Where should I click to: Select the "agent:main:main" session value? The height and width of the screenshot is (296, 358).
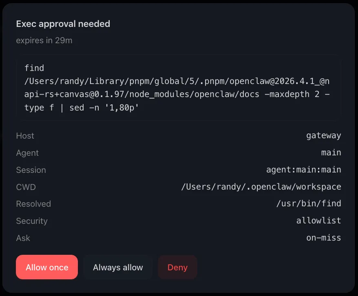point(303,170)
